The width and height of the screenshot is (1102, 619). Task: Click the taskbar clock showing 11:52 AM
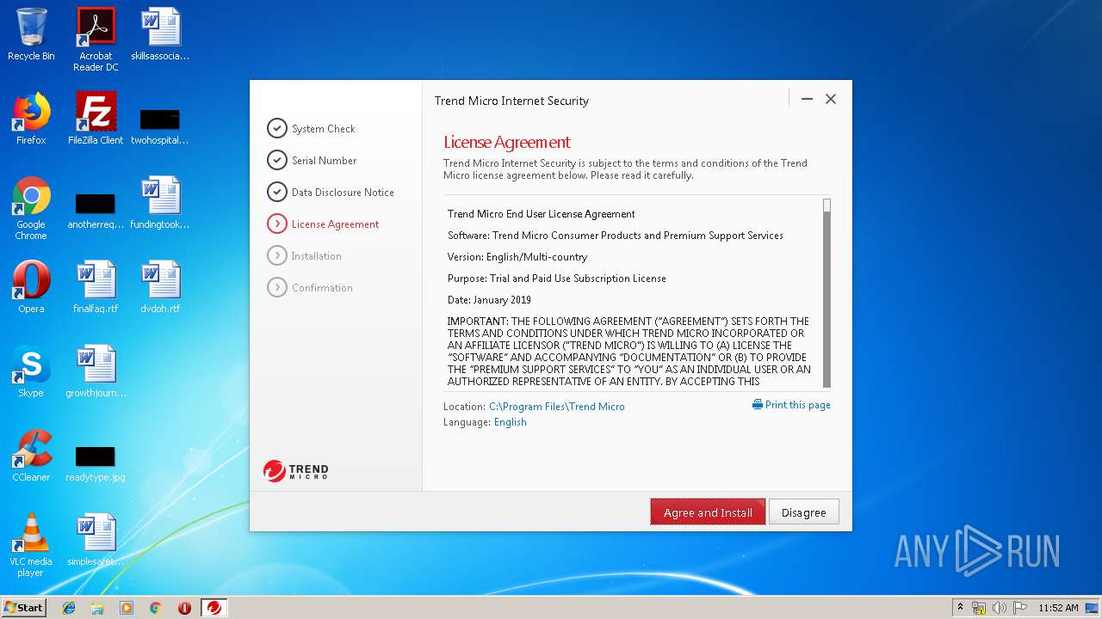coord(1058,608)
